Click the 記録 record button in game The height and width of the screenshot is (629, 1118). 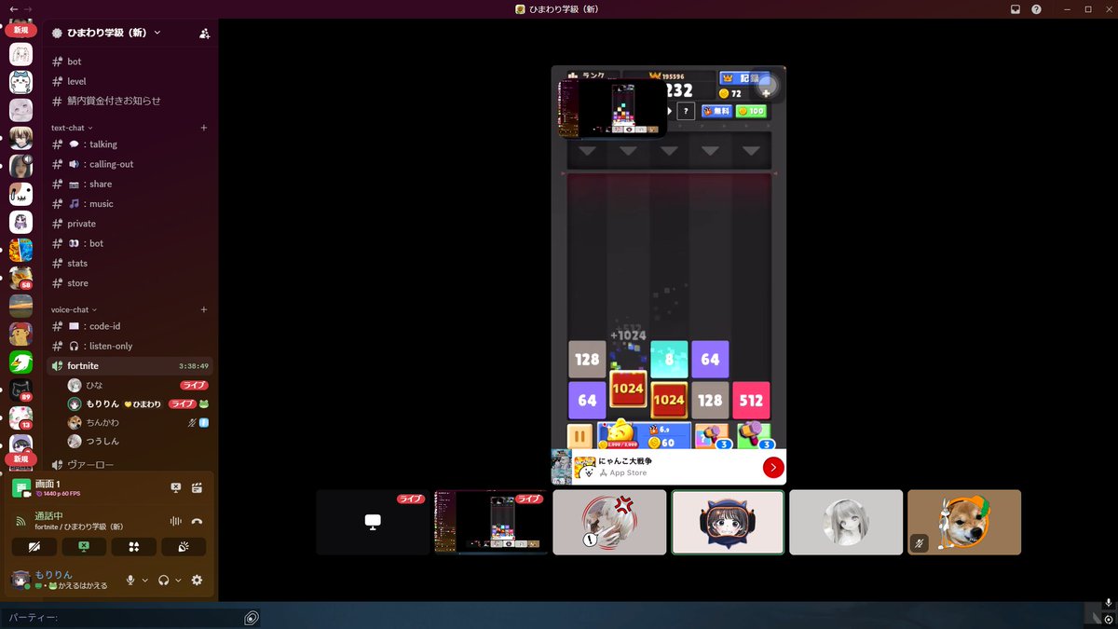coord(743,79)
